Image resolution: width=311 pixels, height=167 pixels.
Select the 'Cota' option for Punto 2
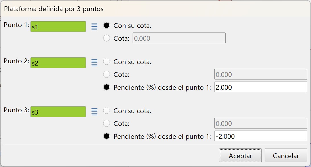click(x=107, y=74)
